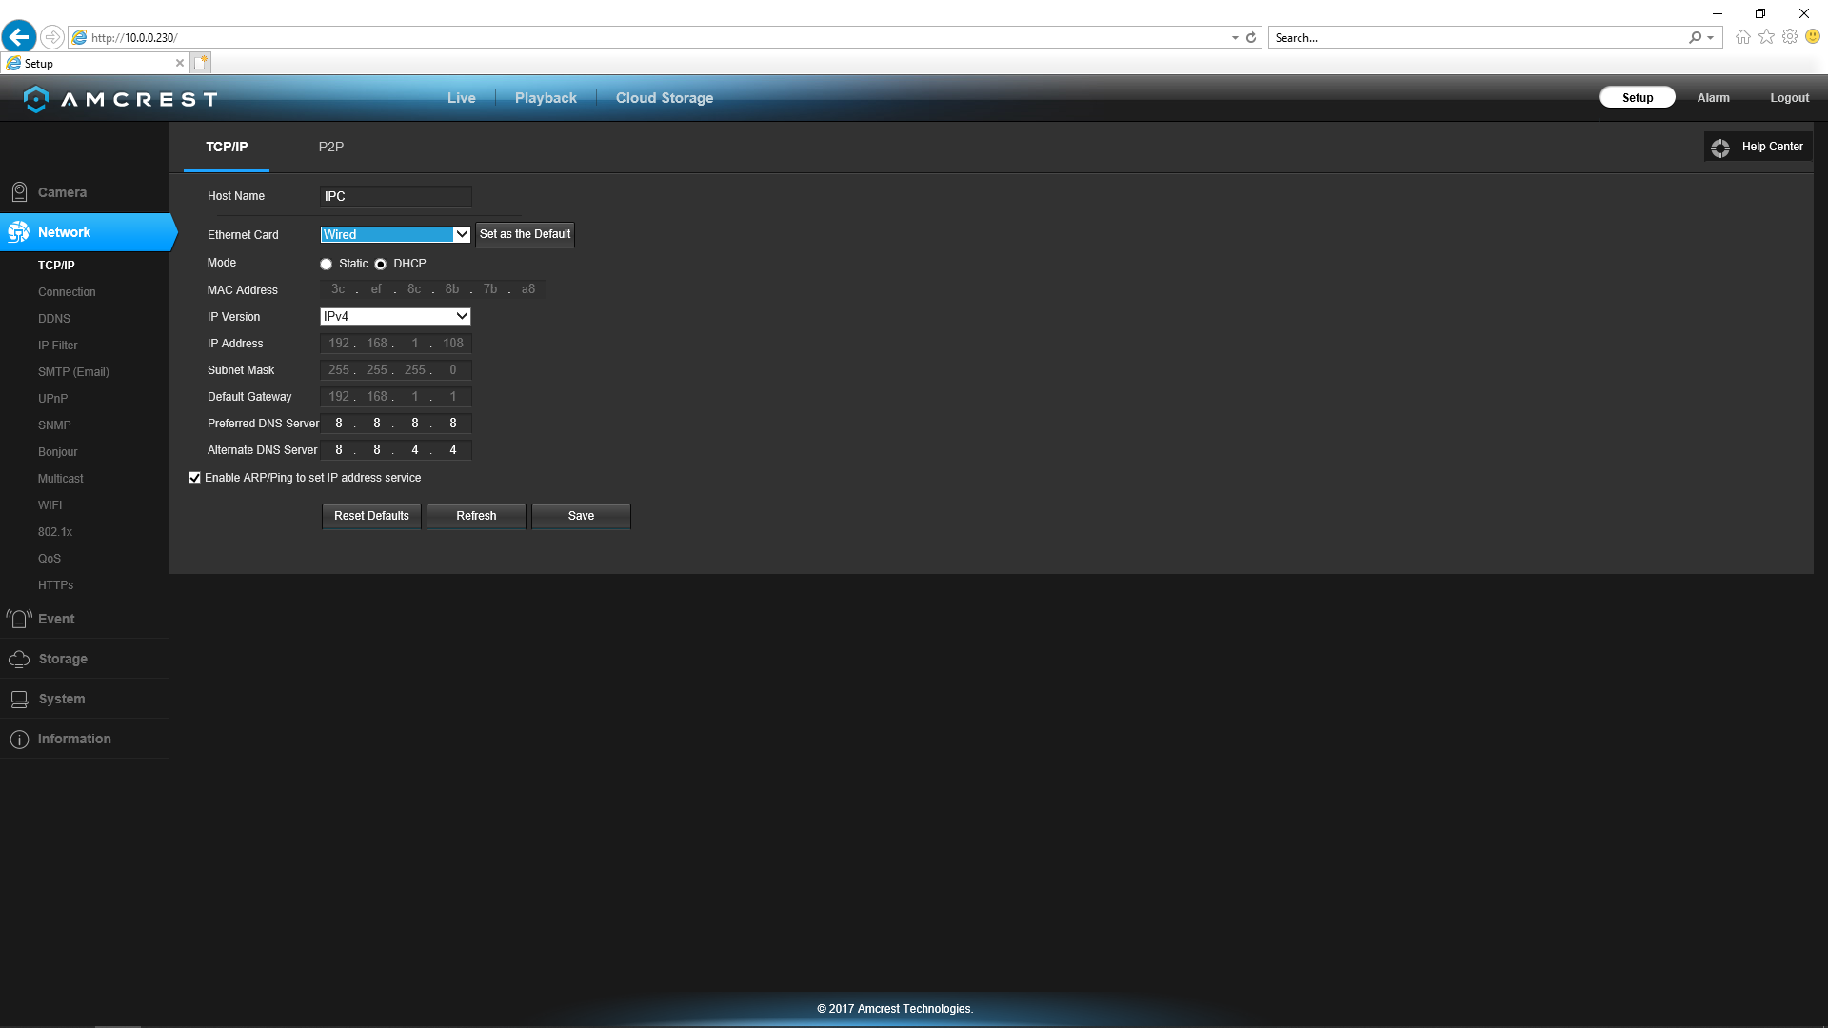
Task: Reload the page with refresh icon
Action: [x=1251, y=37]
